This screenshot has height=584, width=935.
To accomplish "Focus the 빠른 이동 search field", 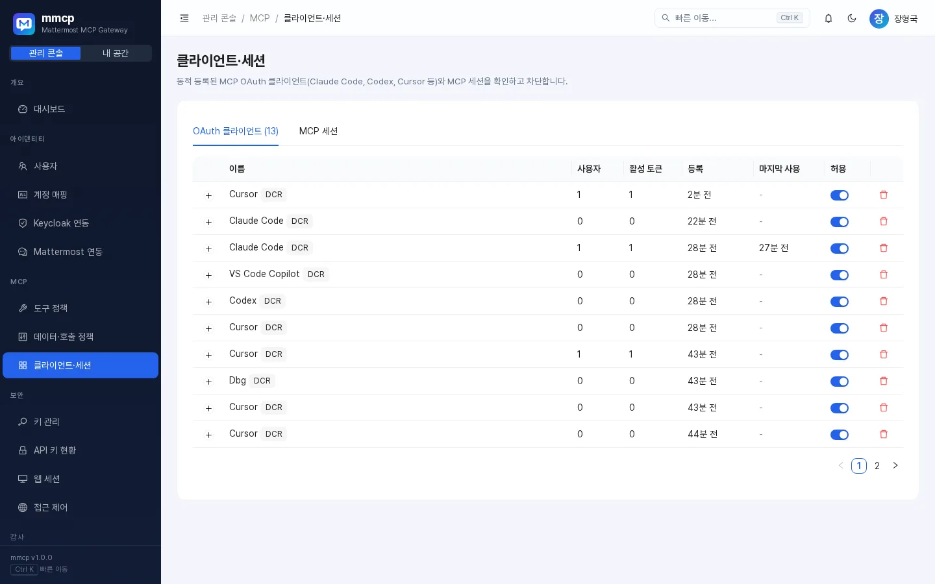I will point(732,18).
